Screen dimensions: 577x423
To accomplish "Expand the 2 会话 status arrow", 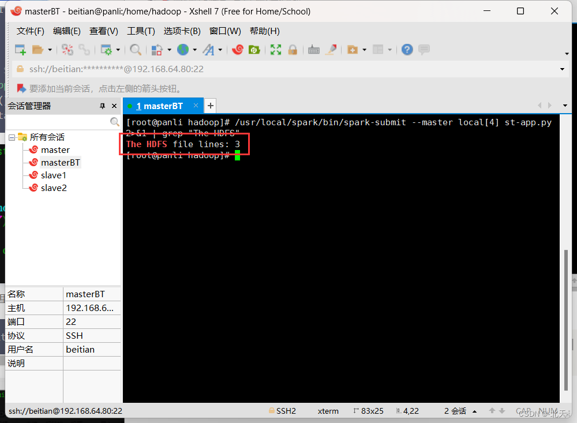I will (x=475, y=411).
